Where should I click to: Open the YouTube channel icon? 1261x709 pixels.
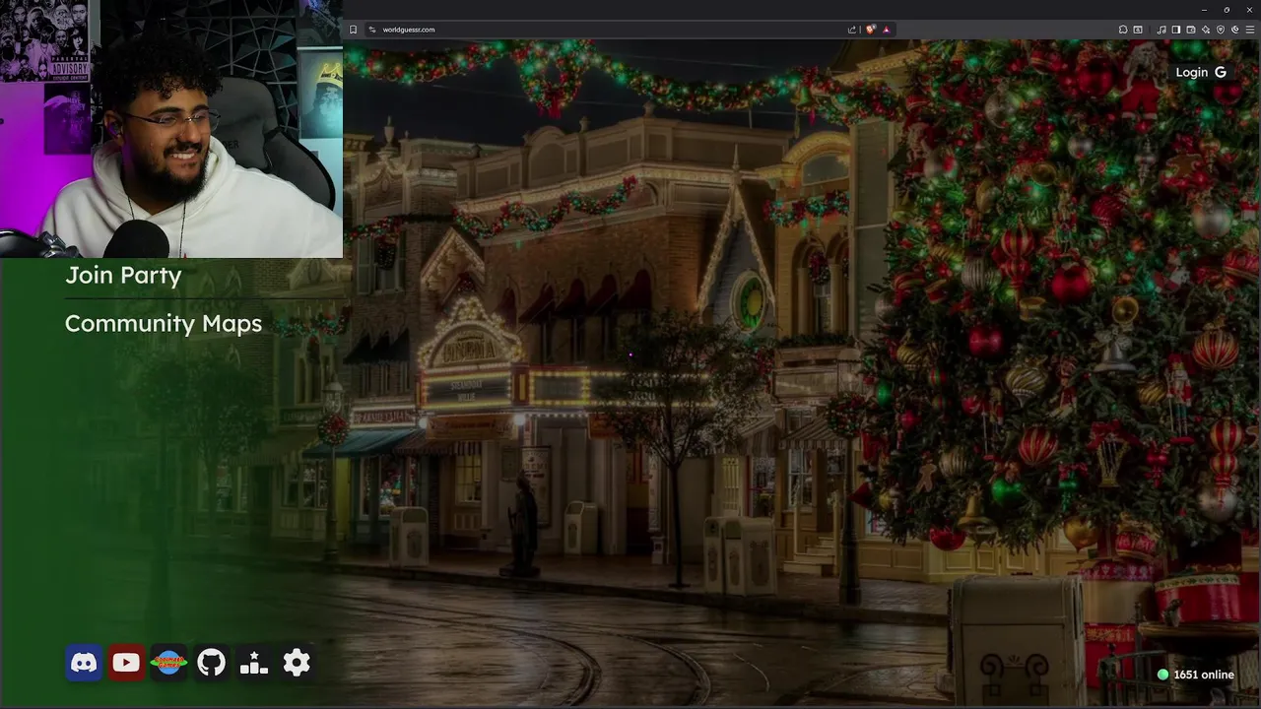click(x=126, y=663)
